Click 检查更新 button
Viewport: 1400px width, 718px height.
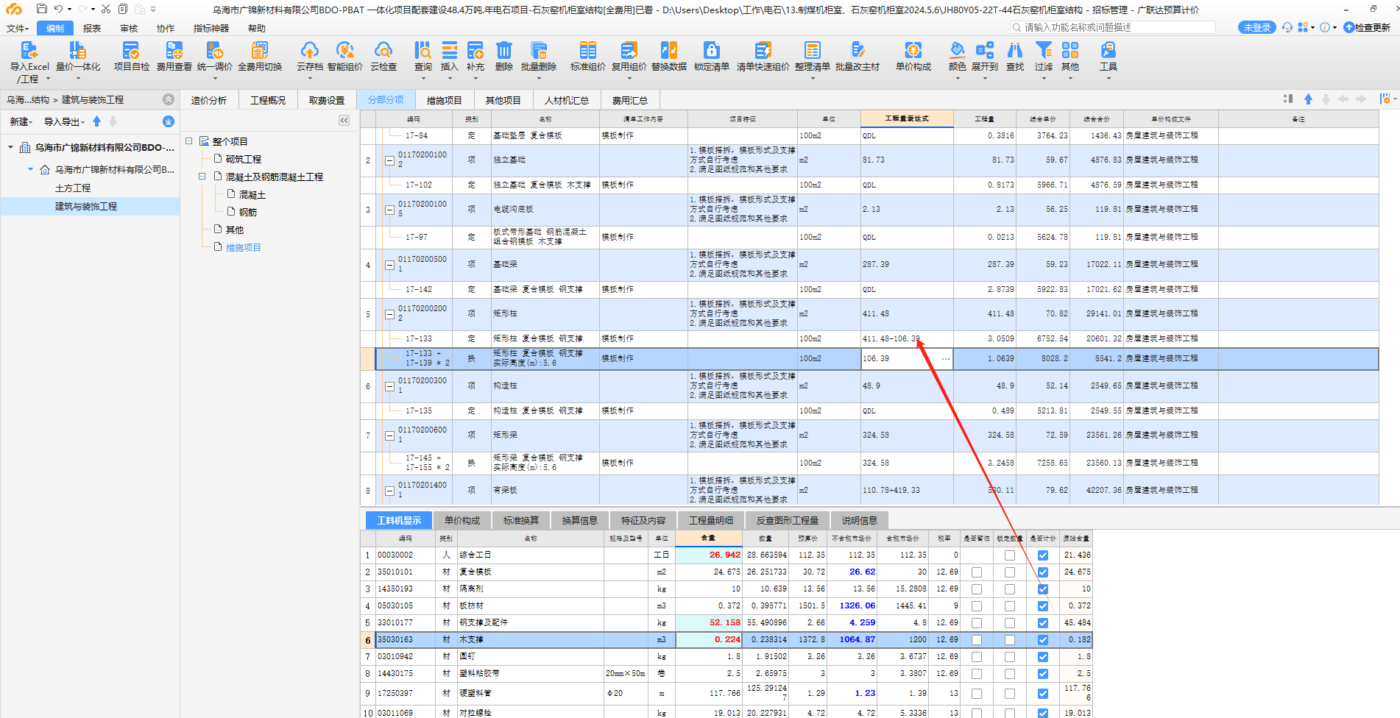pyautogui.click(x=1367, y=27)
